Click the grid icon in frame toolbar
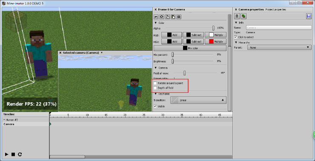 point(179,17)
